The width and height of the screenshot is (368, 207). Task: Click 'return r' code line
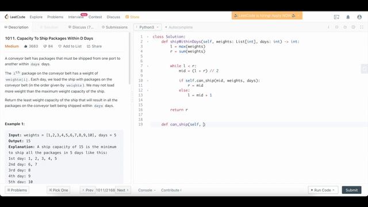tap(179, 110)
